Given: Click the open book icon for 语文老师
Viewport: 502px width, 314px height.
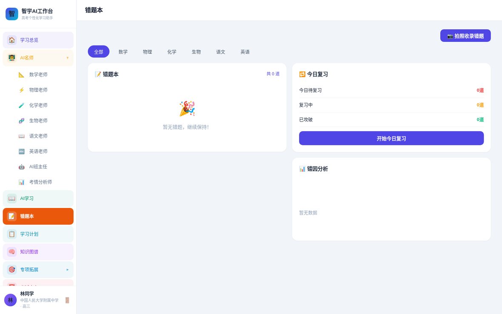Looking at the screenshot, I should 21,136.
